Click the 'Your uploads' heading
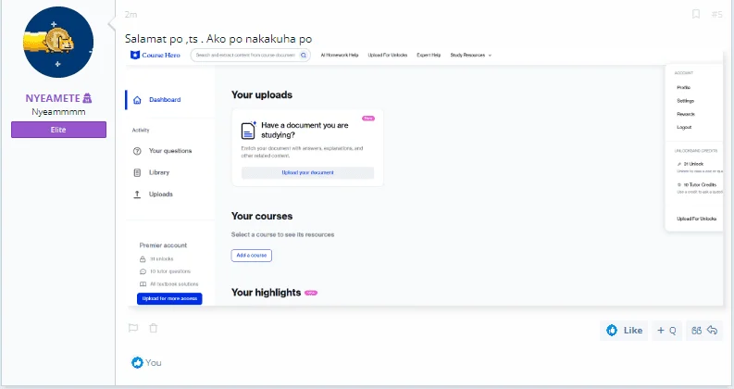Image resolution: width=734 pixels, height=389 pixels. [262, 94]
